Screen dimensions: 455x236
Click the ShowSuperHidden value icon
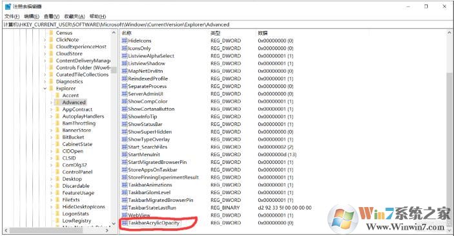point(125,132)
